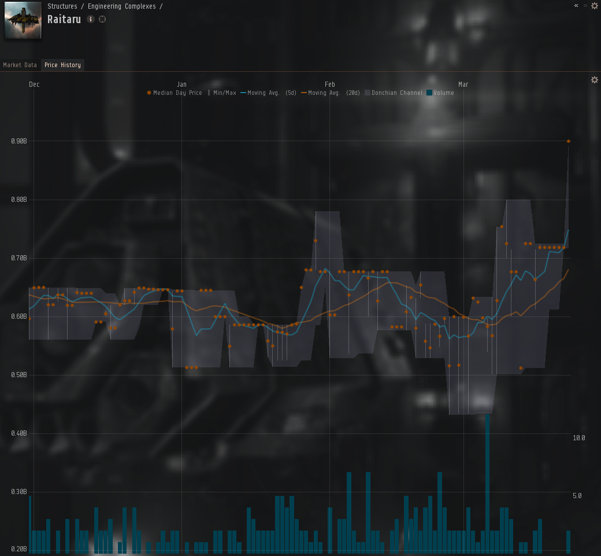Screen dimensions: 601x556
Task: Click the Jan month label on axis
Action: (x=181, y=84)
